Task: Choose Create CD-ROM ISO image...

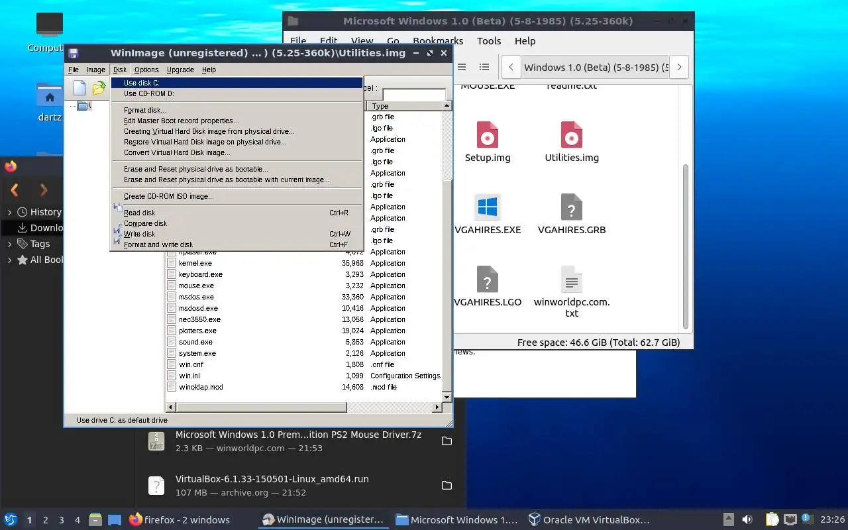Action: (237, 196)
